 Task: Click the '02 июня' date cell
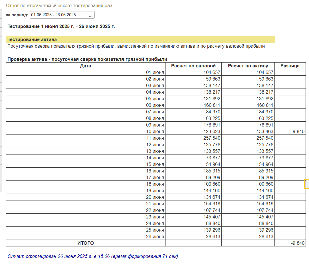[86, 79]
